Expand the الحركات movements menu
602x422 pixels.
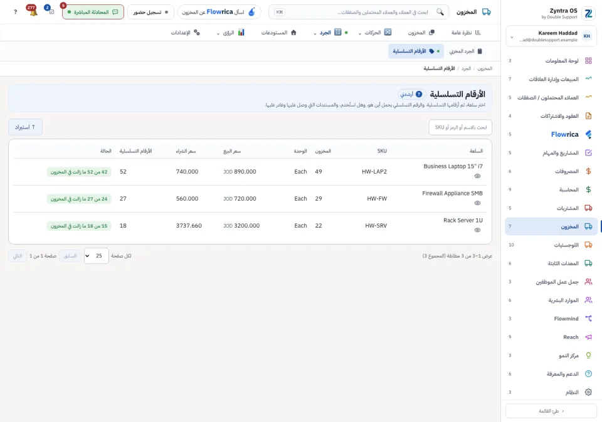(375, 33)
